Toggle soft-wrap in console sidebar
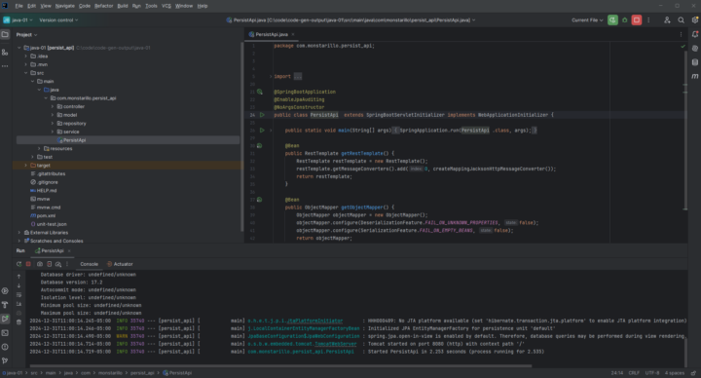This screenshot has height=378, width=701. coord(18,295)
